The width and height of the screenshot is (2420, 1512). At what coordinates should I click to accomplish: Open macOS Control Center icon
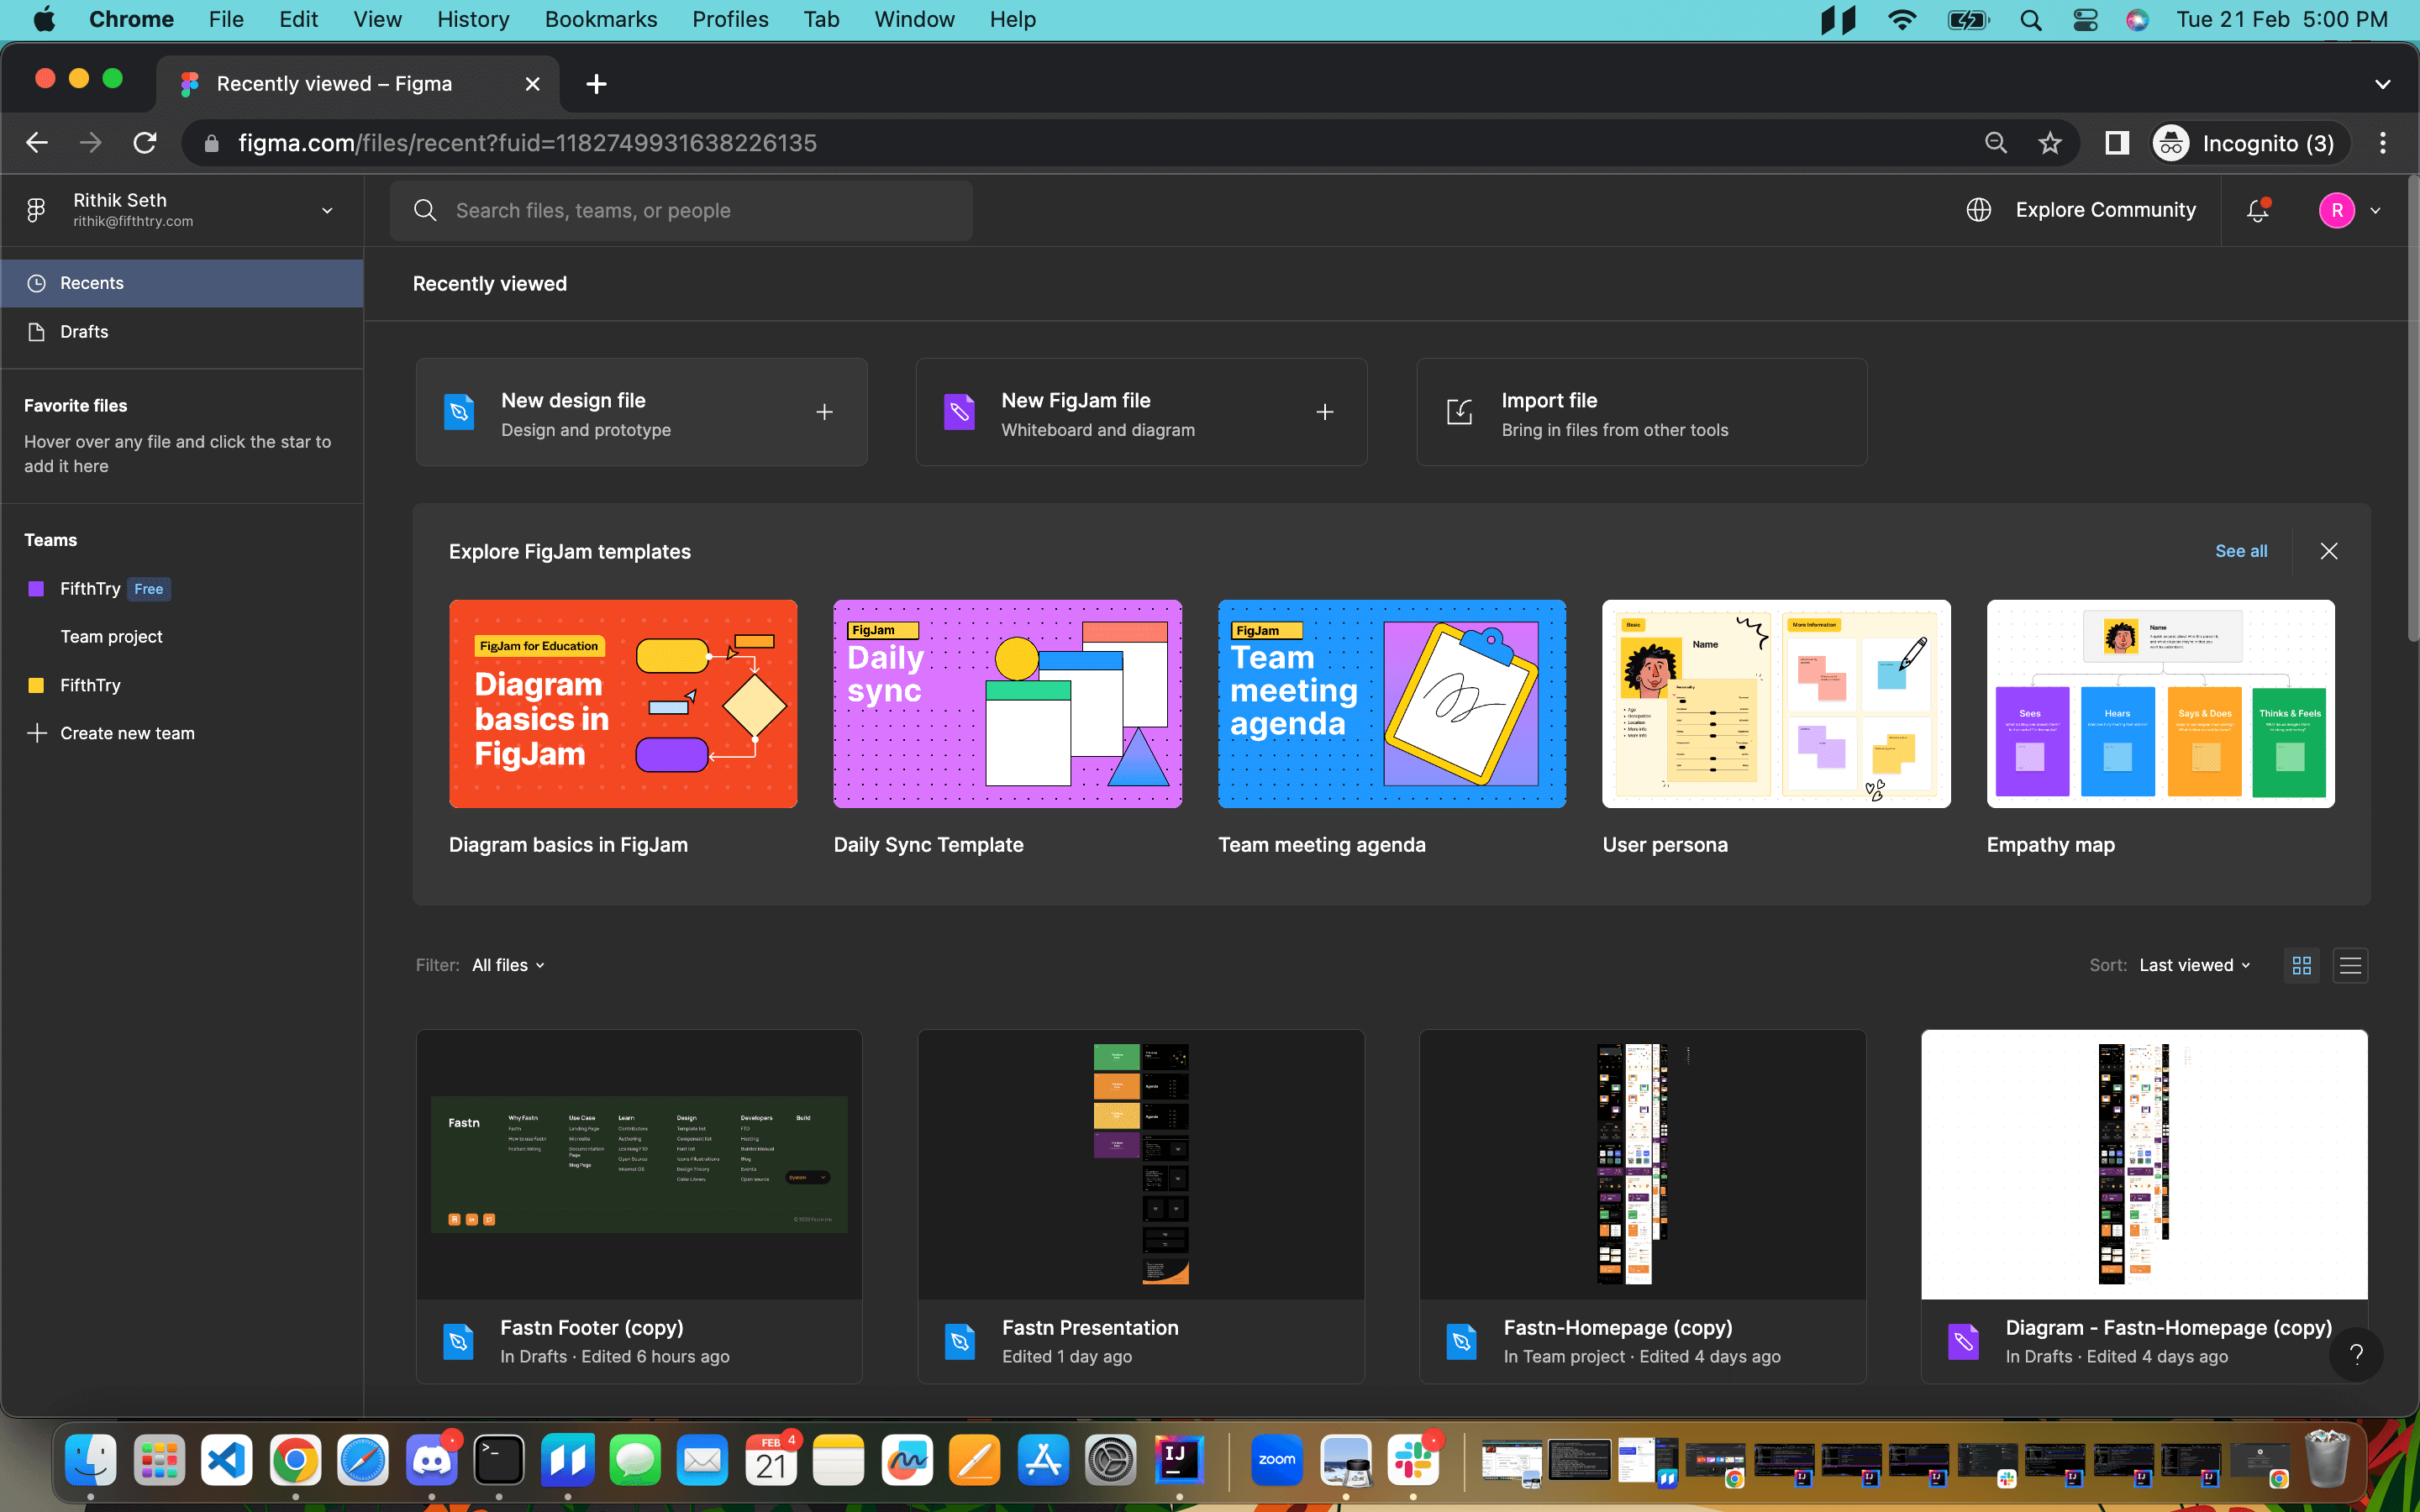tap(2085, 20)
